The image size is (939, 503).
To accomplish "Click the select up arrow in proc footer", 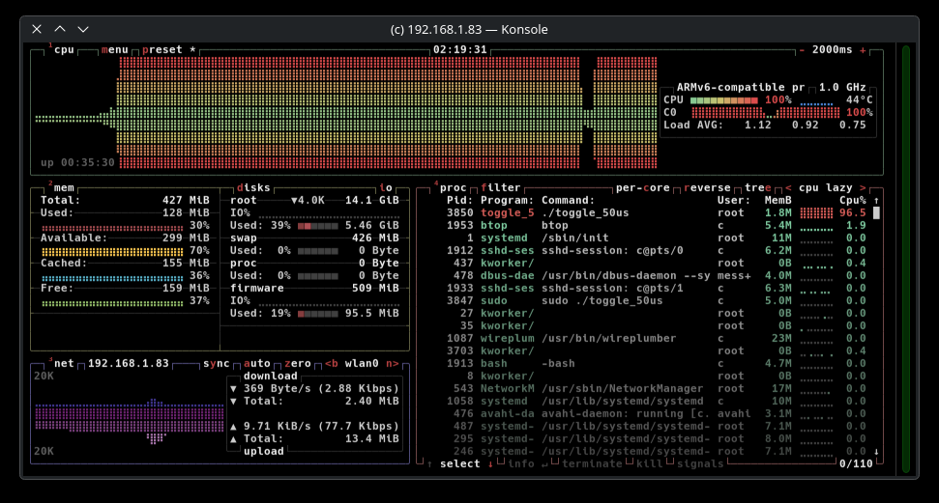I will click(x=429, y=463).
